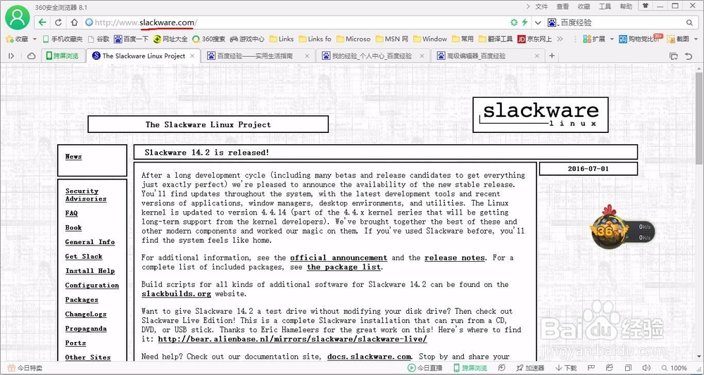The height and width of the screenshot is (375, 704).
Task: Click the cloud sync icon beside tabs
Action: tap(32, 56)
